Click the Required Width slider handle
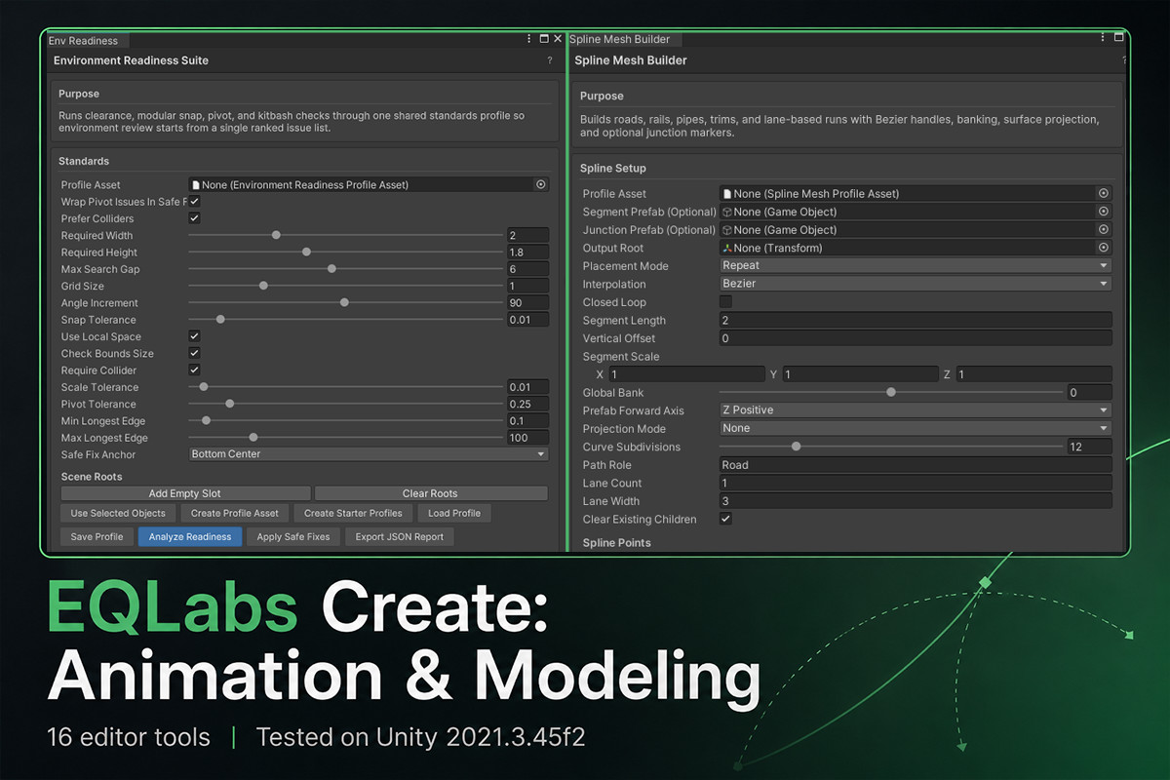Viewport: 1170px width, 780px height. [x=276, y=235]
